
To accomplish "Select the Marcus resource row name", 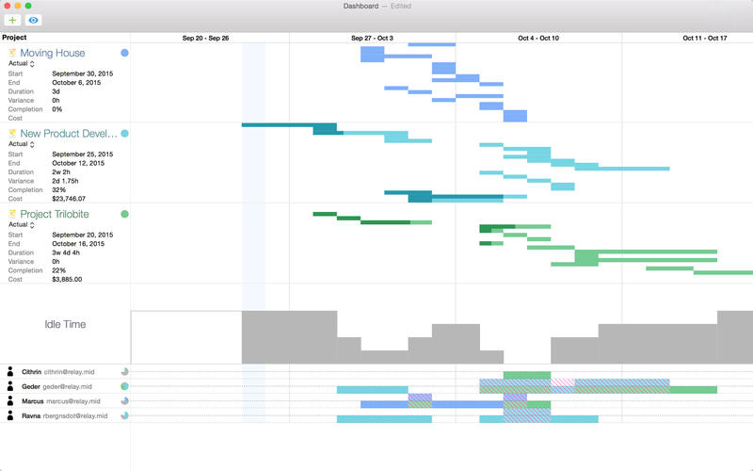I will point(33,401).
